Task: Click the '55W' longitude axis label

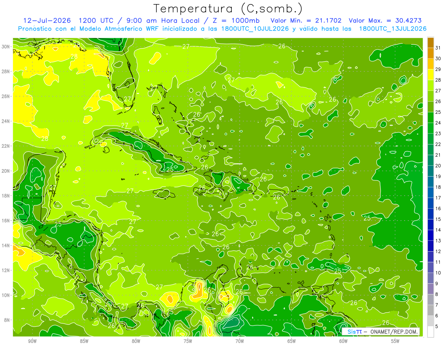Action: (x=395, y=341)
